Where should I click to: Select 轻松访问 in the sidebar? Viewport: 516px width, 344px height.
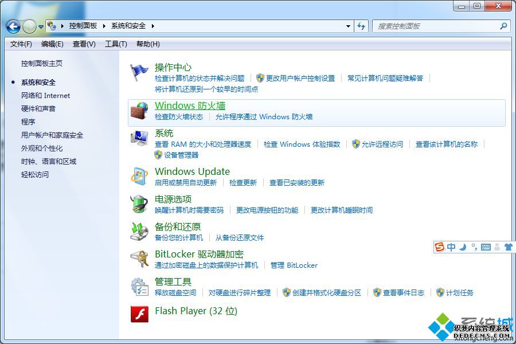[35, 174]
